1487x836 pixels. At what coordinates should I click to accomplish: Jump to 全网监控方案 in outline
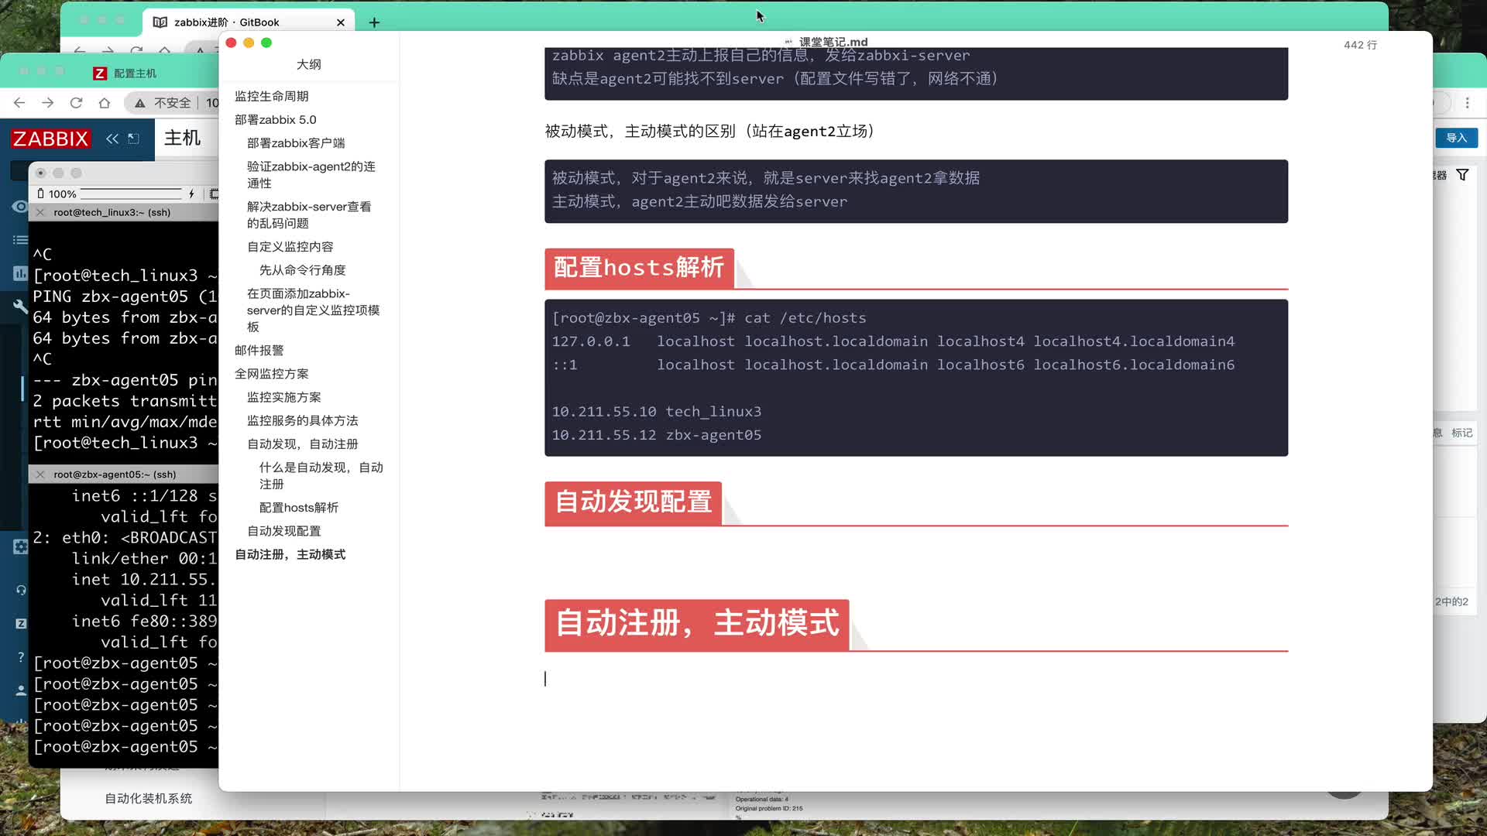[x=272, y=374]
